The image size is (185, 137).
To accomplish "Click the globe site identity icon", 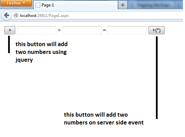I will pos(16,15).
